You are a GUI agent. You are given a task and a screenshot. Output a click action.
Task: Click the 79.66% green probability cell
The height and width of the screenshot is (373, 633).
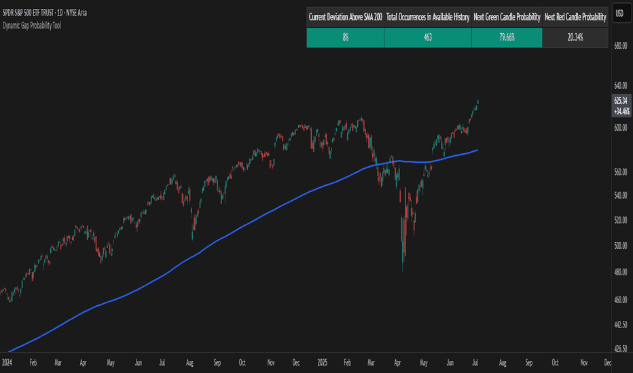tap(507, 38)
